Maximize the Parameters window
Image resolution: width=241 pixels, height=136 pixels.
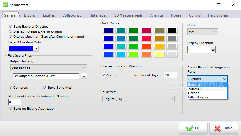click(219, 5)
